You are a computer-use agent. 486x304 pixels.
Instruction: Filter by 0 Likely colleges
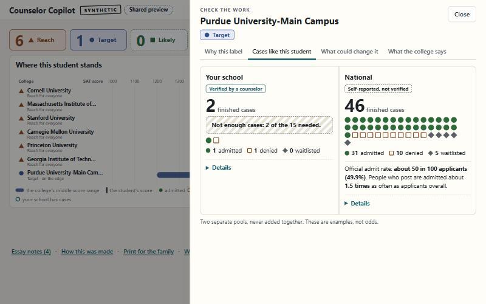coord(159,40)
